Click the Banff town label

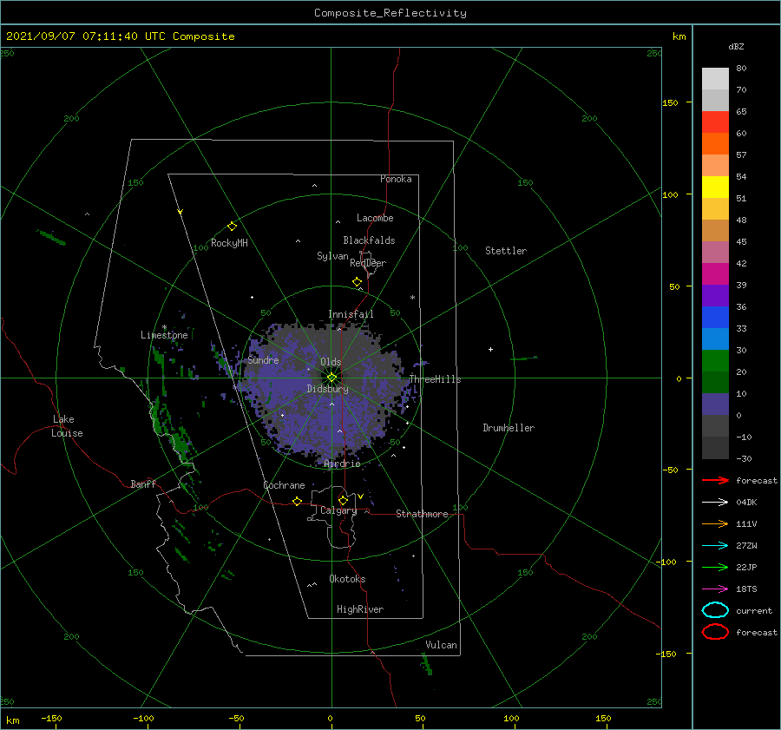pos(143,483)
